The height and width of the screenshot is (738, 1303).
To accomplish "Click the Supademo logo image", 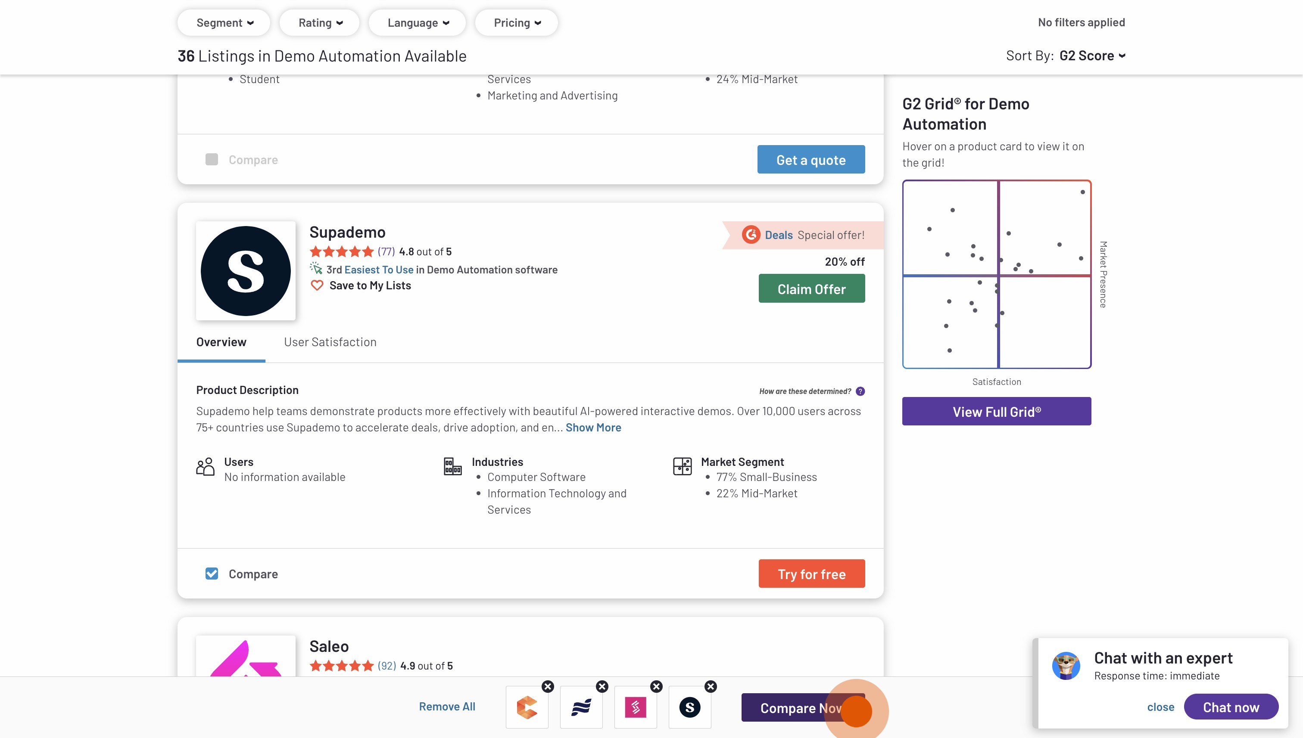I will [x=246, y=271].
